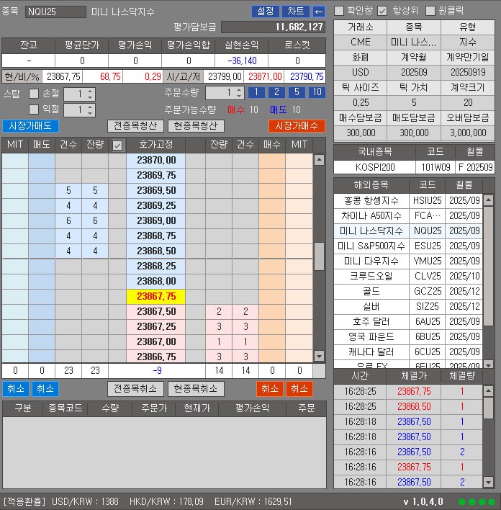Increase 주문수량 with the up arrow
Screen dimensions: 501x510
(240, 89)
